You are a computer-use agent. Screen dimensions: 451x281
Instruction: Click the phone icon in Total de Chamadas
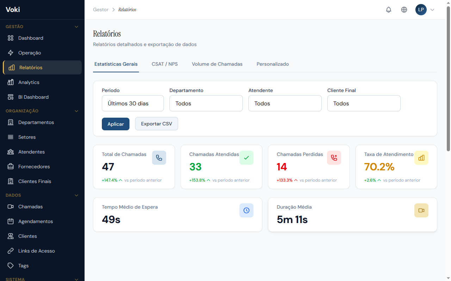click(159, 158)
